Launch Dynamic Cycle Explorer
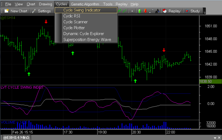Viewport: 222px width, 140px height. [x=83, y=34]
